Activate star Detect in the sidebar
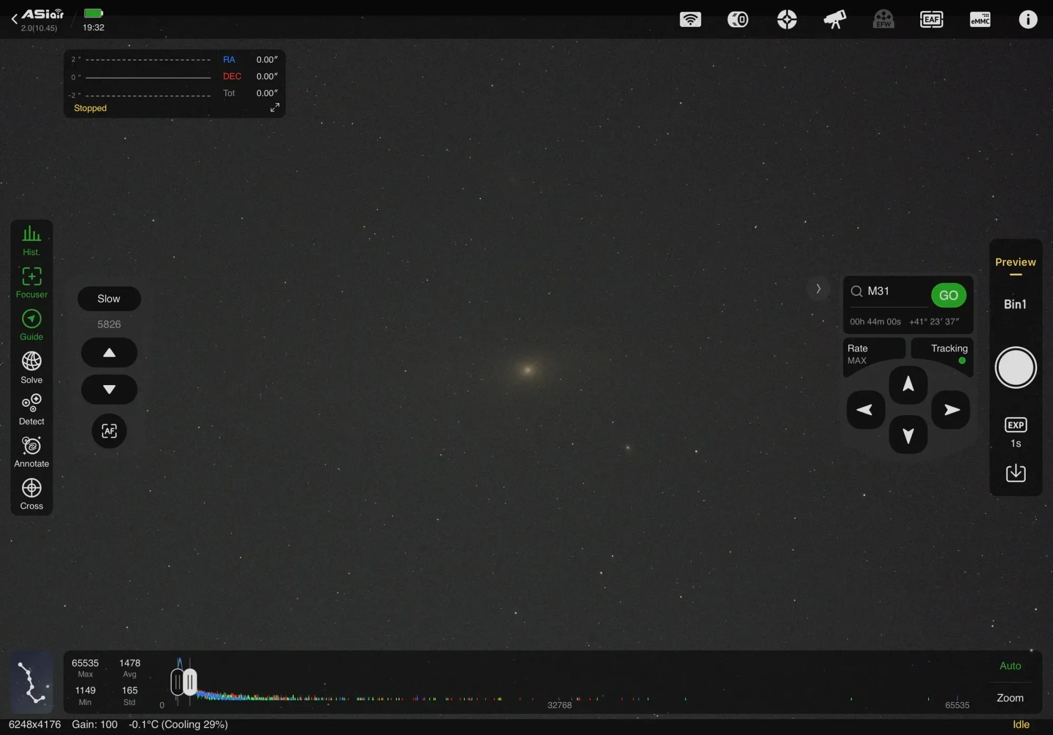The image size is (1053, 735). point(31,409)
